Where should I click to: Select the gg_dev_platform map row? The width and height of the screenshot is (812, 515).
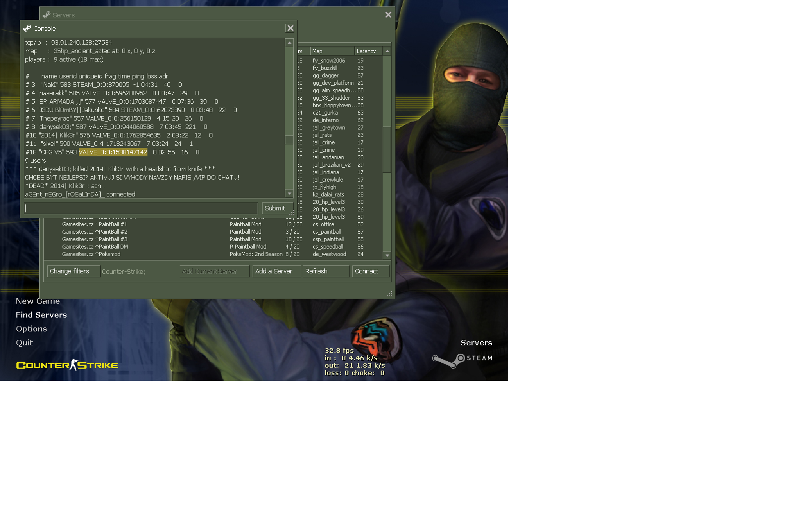339,83
